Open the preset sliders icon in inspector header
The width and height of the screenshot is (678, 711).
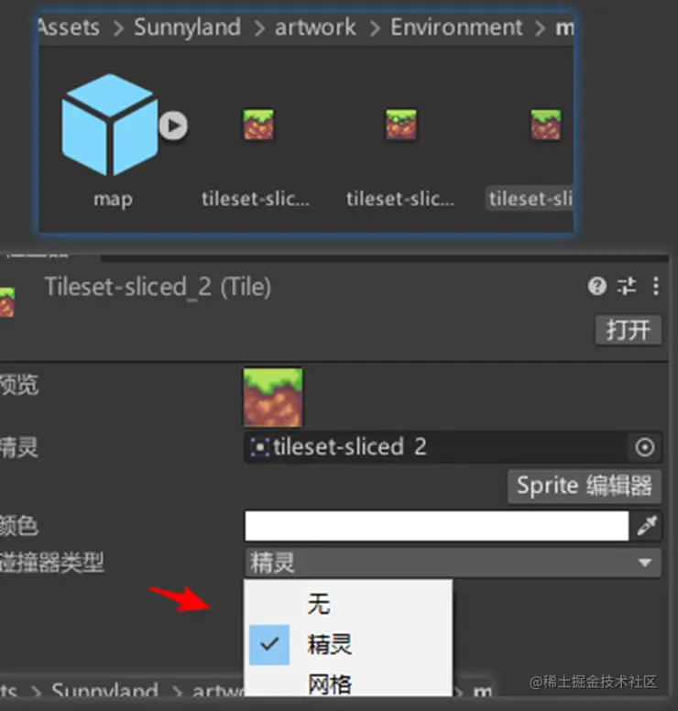point(627,286)
